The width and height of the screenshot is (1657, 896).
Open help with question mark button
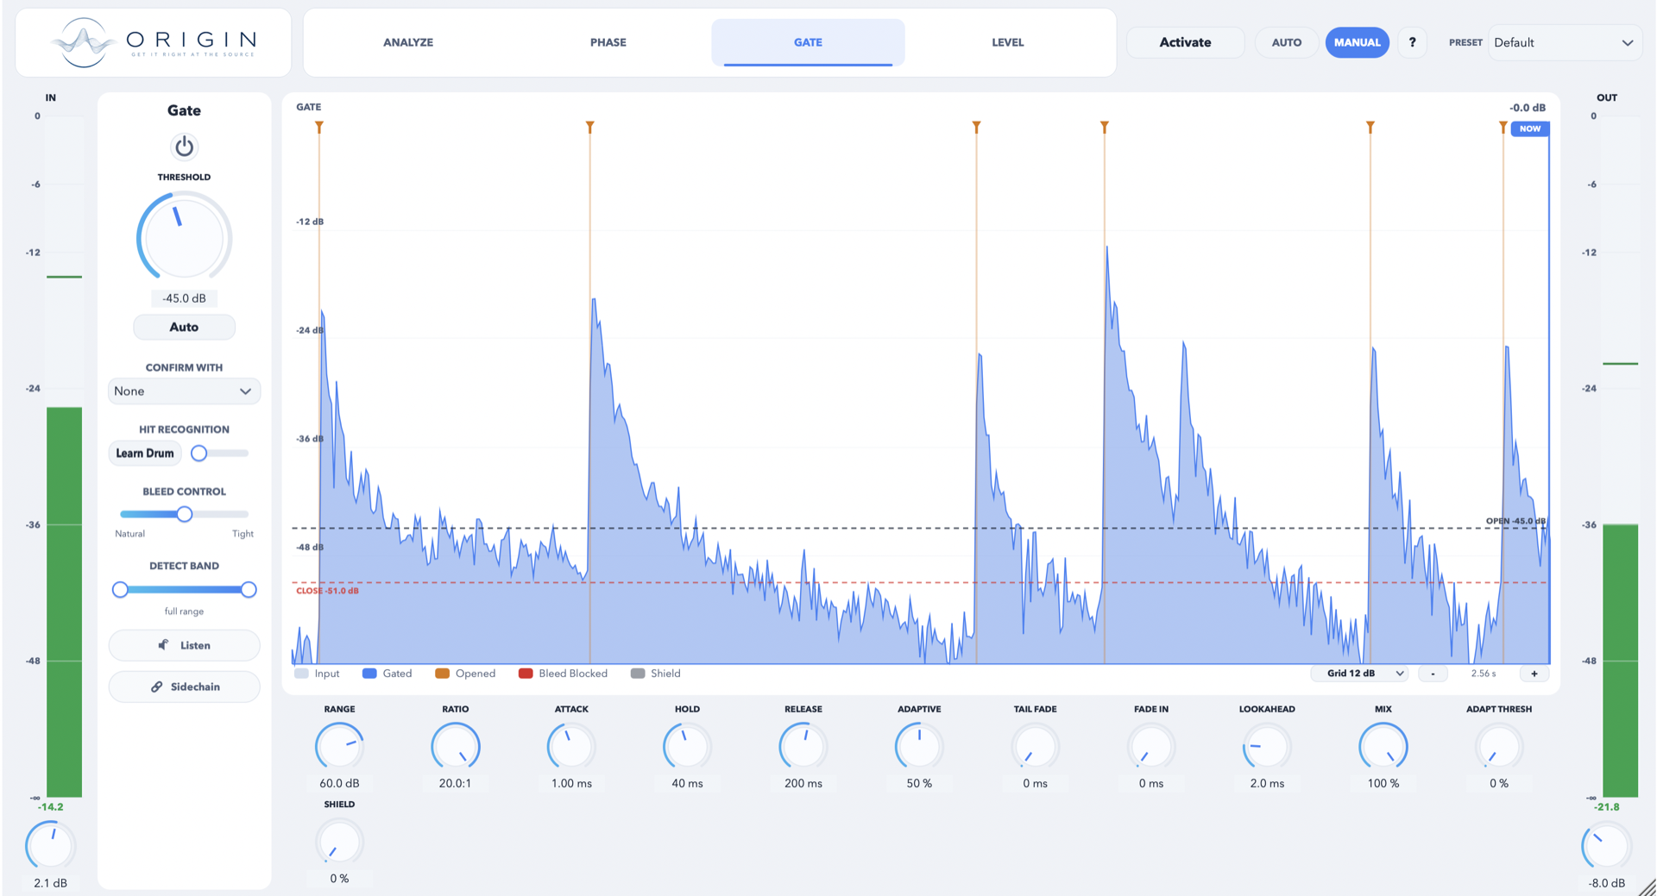(1412, 42)
